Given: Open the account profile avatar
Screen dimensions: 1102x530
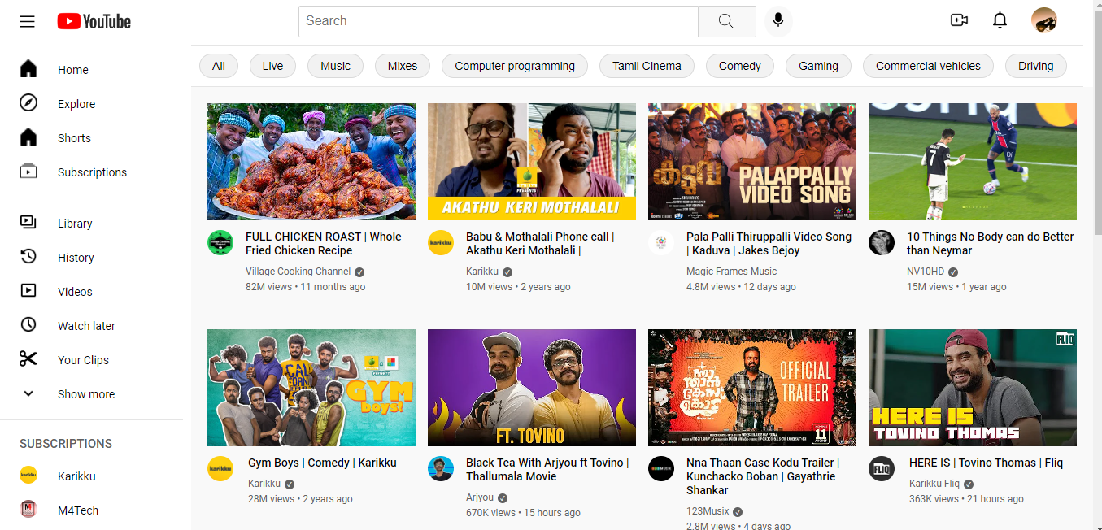Looking at the screenshot, I should (1043, 20).
